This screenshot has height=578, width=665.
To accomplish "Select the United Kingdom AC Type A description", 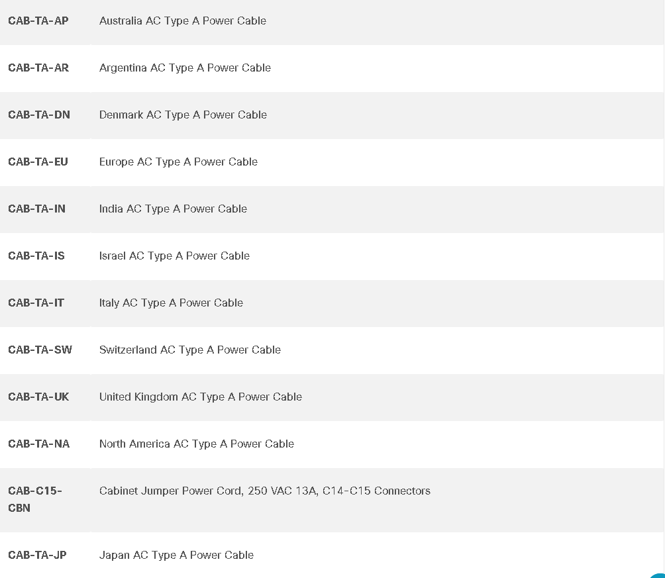I will (x=201, y=397).
